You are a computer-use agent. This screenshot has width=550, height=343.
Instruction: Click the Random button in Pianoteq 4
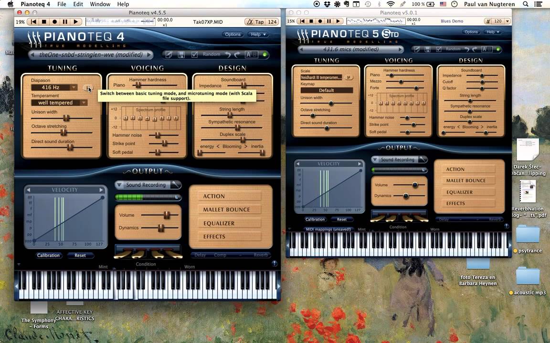coord(212,54)
